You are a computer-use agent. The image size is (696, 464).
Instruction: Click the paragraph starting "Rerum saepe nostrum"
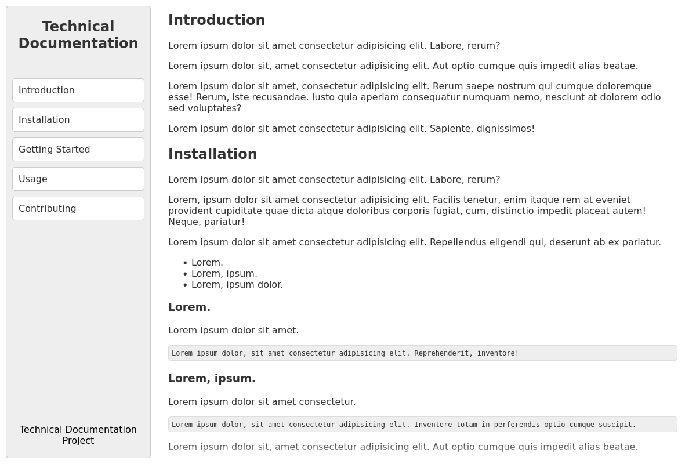coord(414,97)
